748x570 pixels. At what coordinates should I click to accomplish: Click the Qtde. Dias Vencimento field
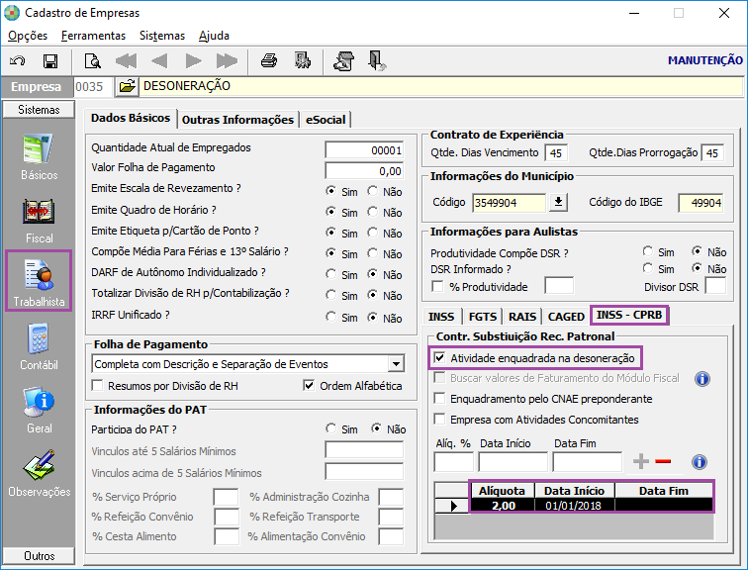(556, 153)
